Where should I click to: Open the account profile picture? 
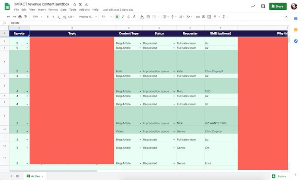click(294, 6)
